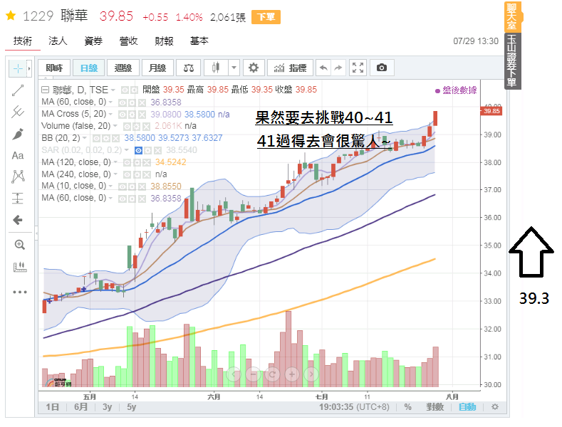Expand the cursor tool options arrow
This screenshot has width=562, height=427.
29,68
